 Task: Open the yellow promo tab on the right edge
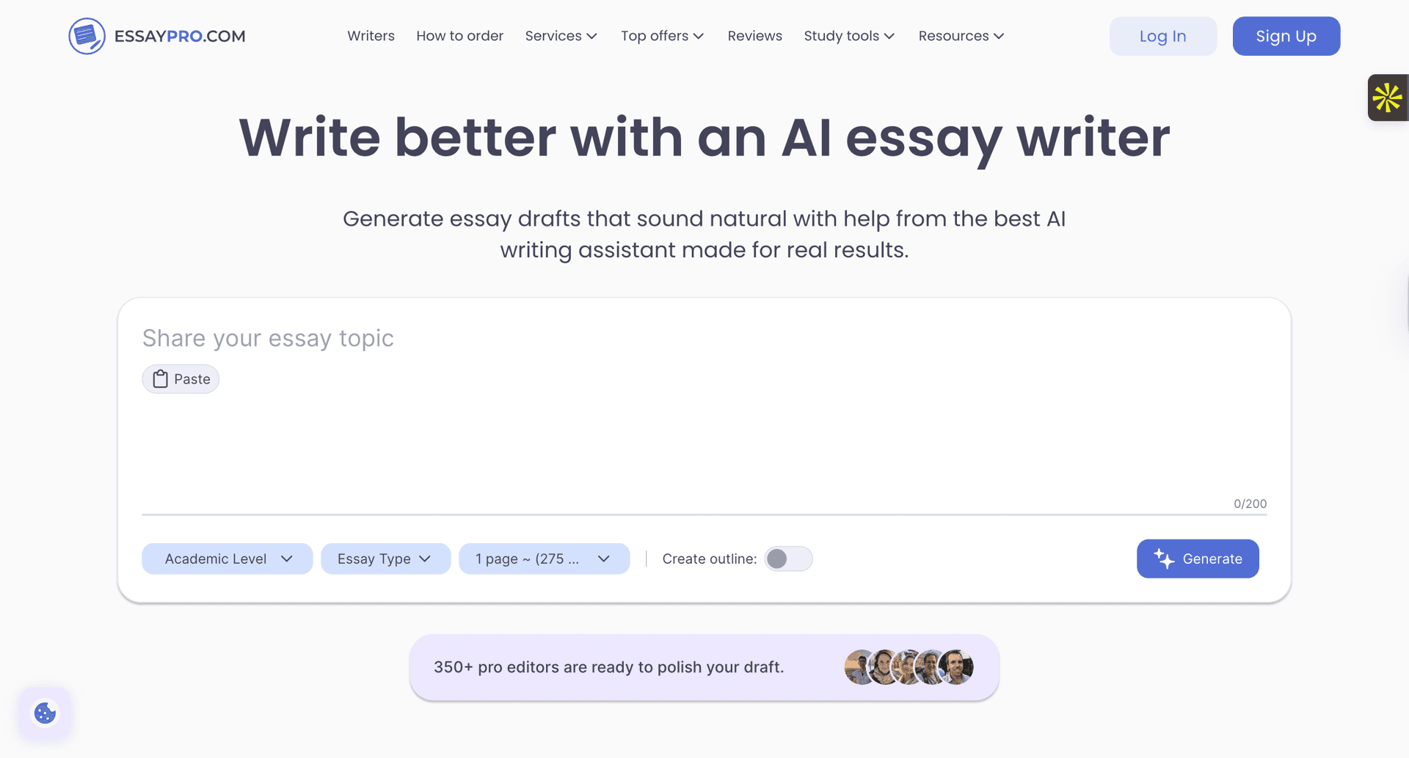click(x=1388, y=97)
